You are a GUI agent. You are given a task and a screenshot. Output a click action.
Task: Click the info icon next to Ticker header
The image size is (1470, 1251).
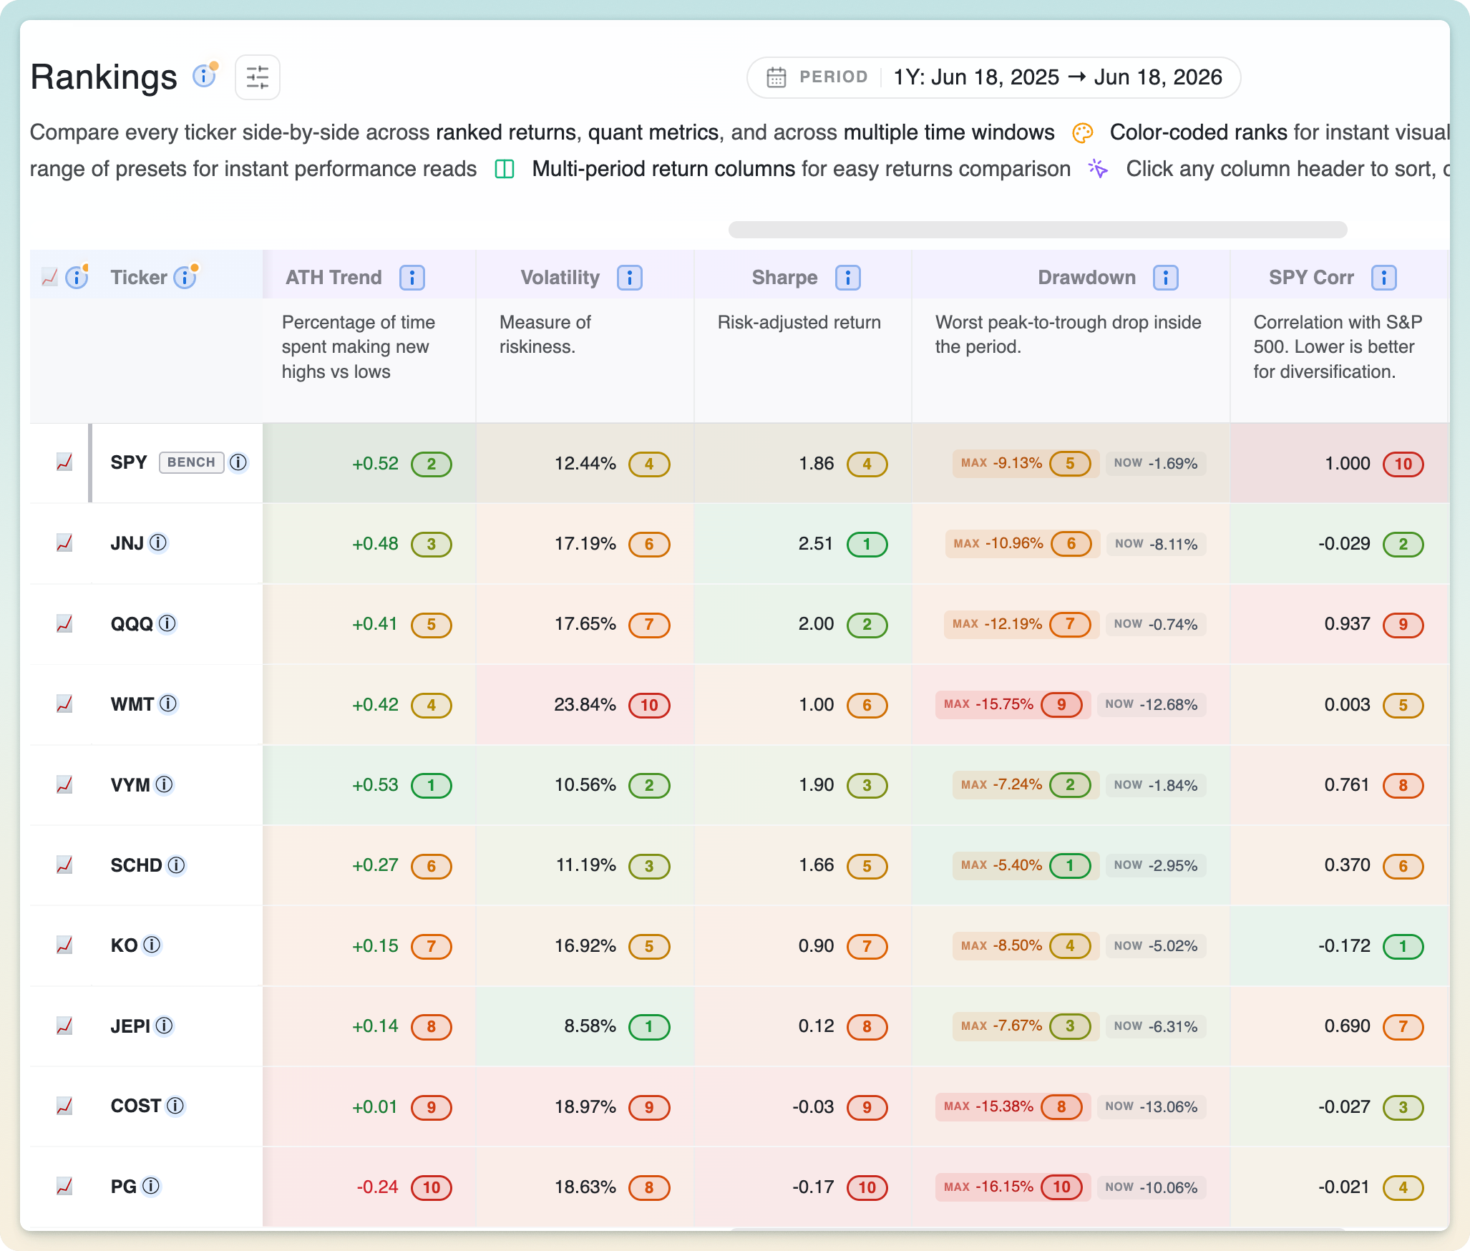pos(185,277)
